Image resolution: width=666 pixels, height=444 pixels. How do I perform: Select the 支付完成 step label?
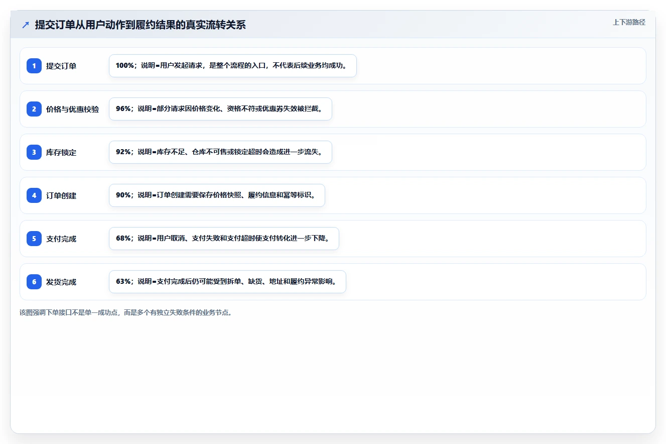pos(61,239)
